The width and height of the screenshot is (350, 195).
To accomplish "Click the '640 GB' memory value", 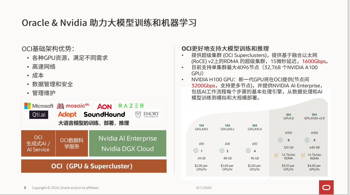I will coord(314,147).
